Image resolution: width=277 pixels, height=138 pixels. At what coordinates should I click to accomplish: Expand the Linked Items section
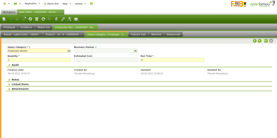10,84
